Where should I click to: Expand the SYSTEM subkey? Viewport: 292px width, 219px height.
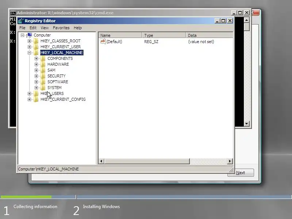coord(36,88)
